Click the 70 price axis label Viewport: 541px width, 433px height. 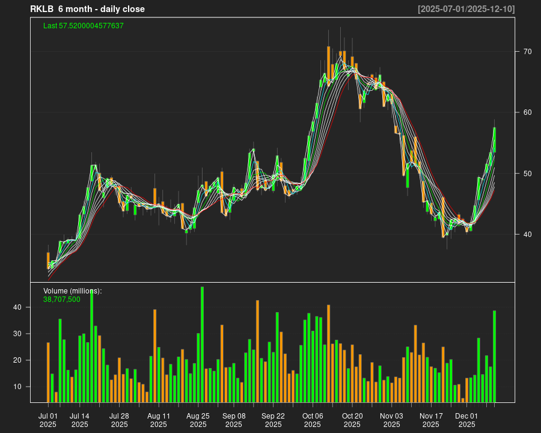[x=527, y=52]
